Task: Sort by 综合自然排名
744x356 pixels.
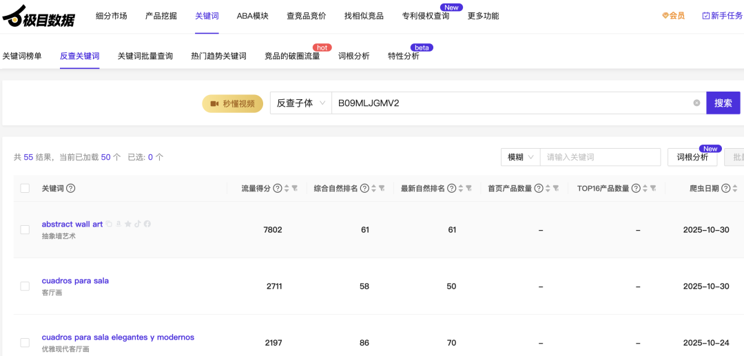Action: [373, 188]
